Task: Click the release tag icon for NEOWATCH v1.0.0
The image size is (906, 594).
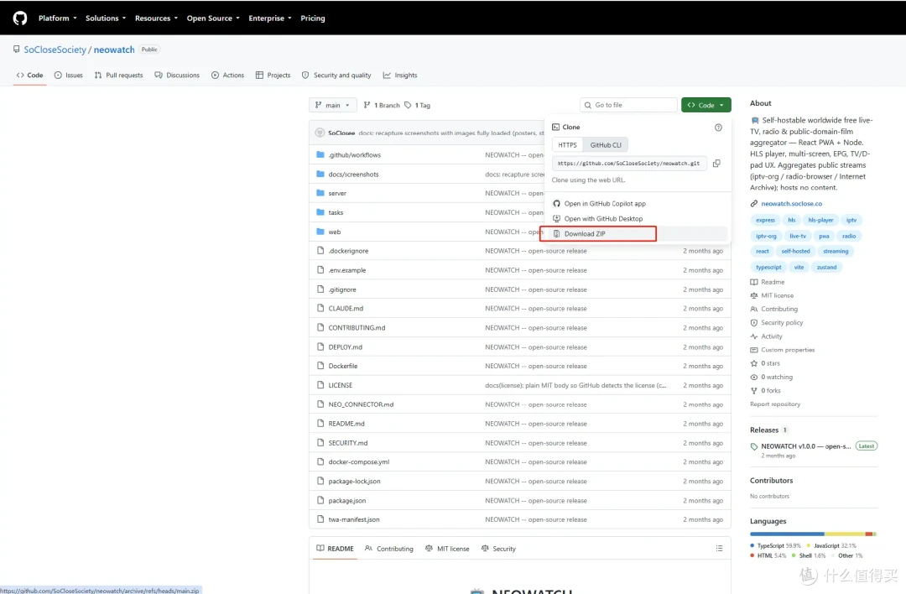Action: click(754, 446)
